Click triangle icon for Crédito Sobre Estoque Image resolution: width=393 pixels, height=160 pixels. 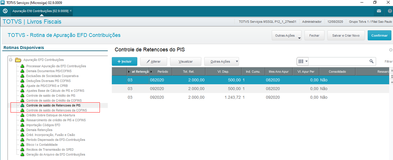(22, 115)
